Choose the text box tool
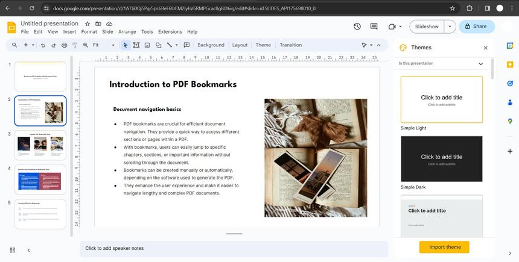This screenshot has height=262, width=519. click(x=136, y=45)
